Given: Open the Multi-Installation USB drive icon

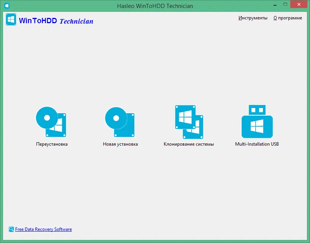Looking at the screenshot, I should click(x=257, y=122).
